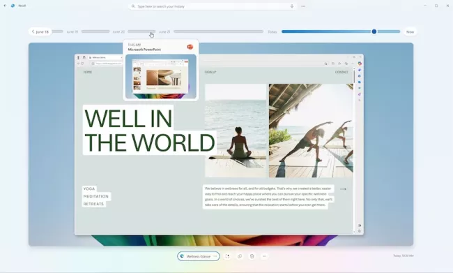
Task: Click the settings gear at the bottom of the Edge sidebar
Action: (x=360, y=231)
